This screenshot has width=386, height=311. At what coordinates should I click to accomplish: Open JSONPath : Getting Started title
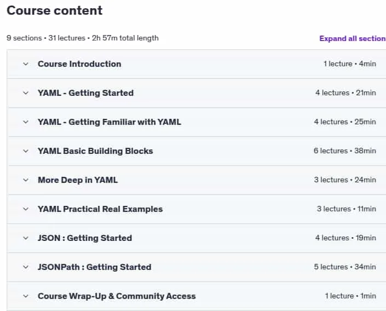pyautogui.click(x=95, y=267)
